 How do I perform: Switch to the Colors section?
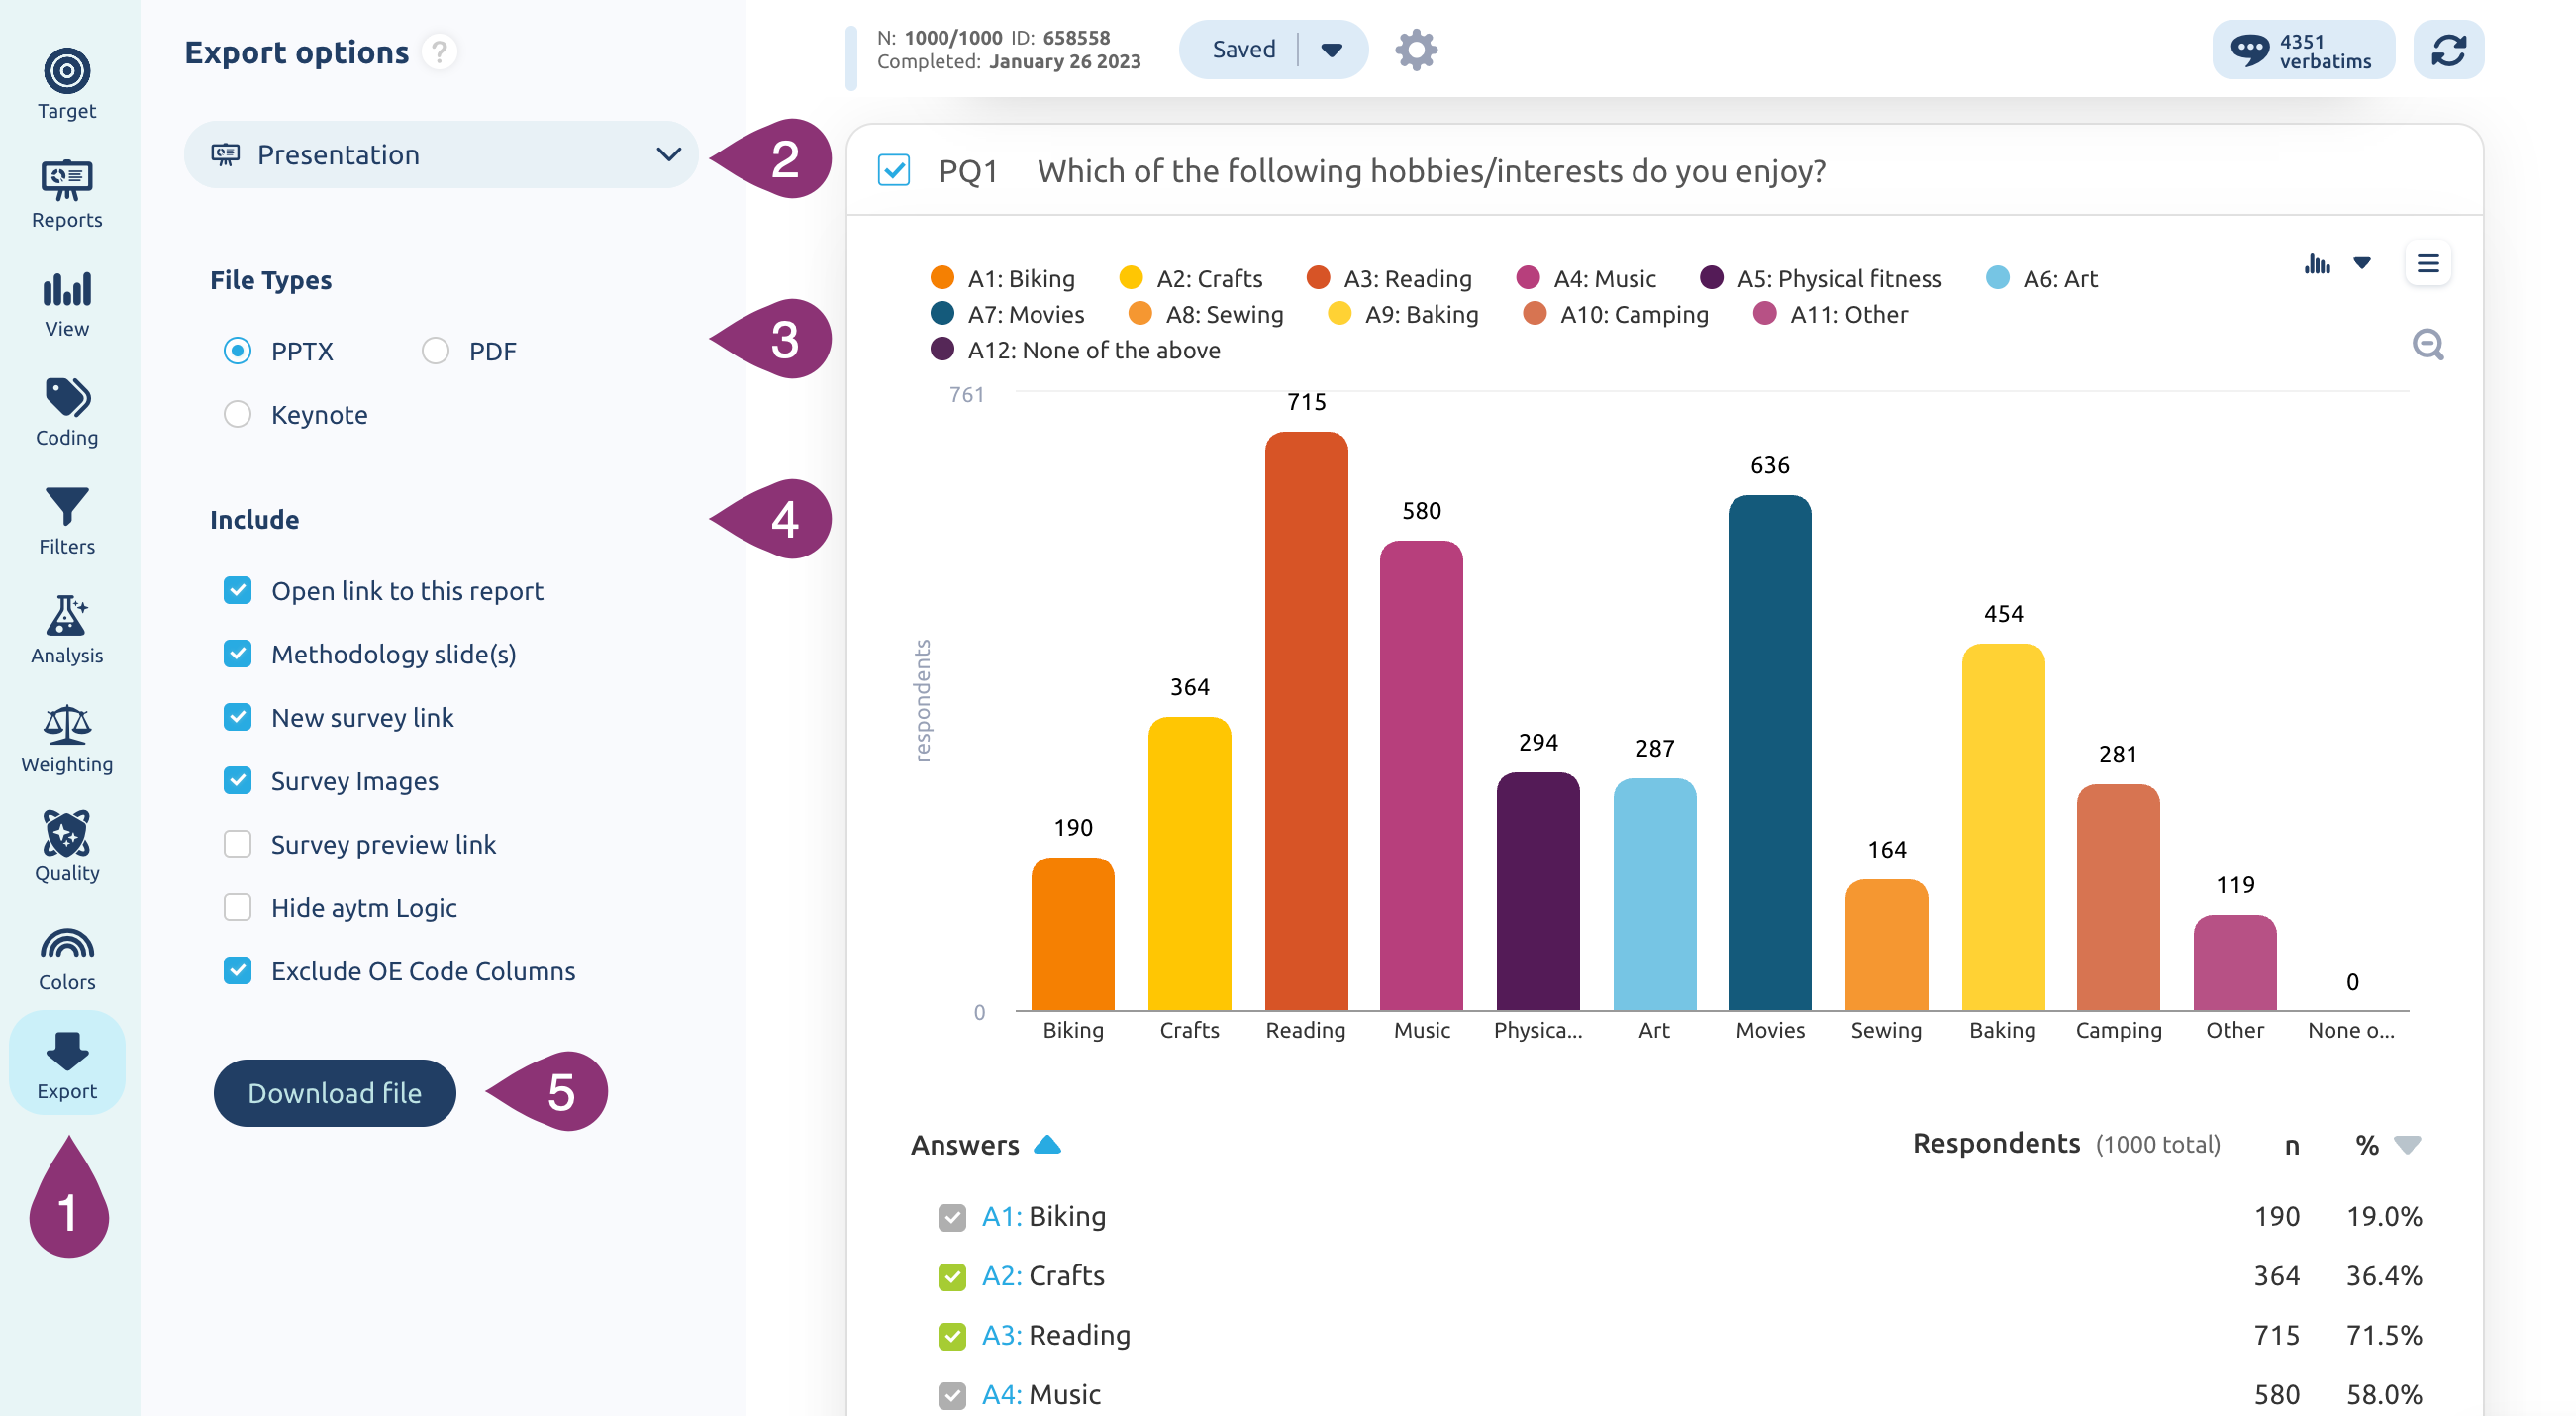pyautogui.click(x=67, y=960)
